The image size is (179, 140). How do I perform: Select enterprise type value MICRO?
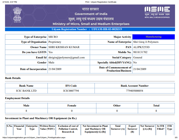tap(53, 37)
